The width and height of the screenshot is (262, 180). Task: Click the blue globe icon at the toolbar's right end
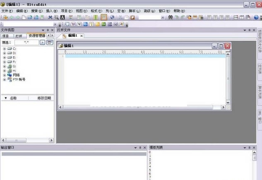pos(256,17)
